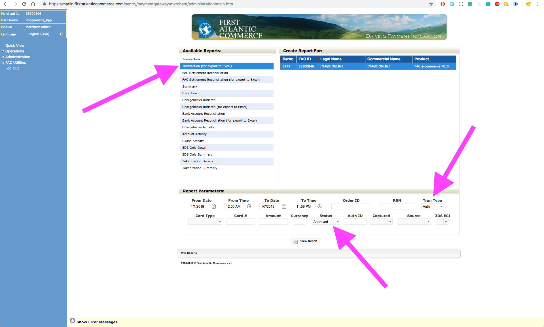Select Transaction (for export to Excel) report
Image resolution: width=544 pixels, height=327 pixels.
(227, 66)
